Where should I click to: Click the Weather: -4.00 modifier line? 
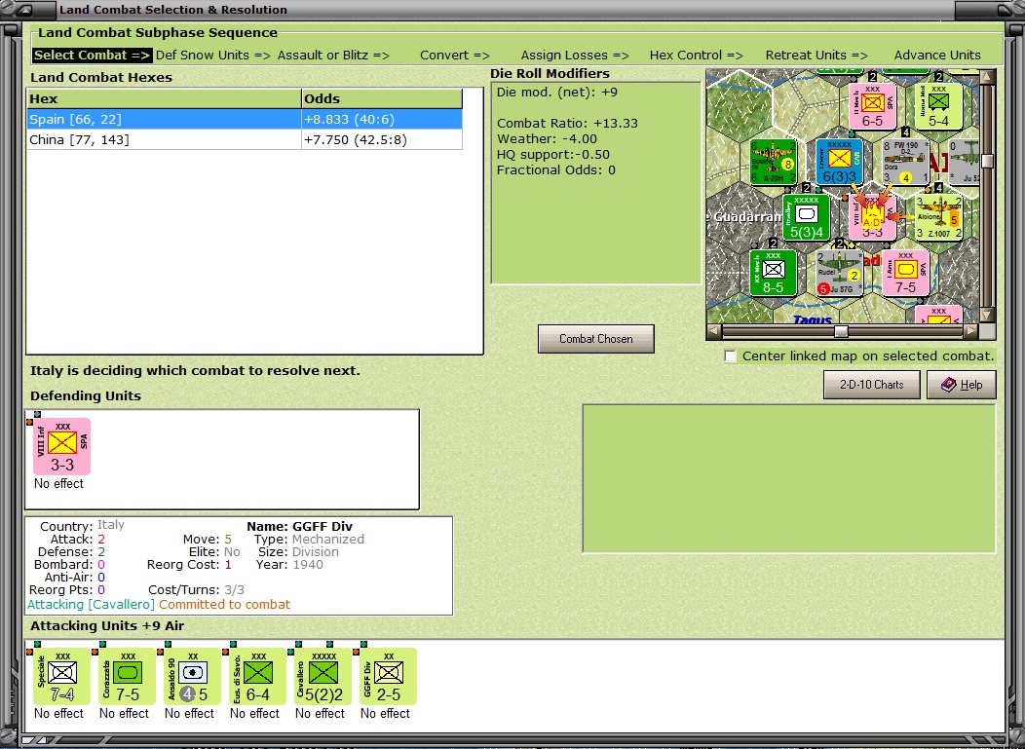point(547,139)
